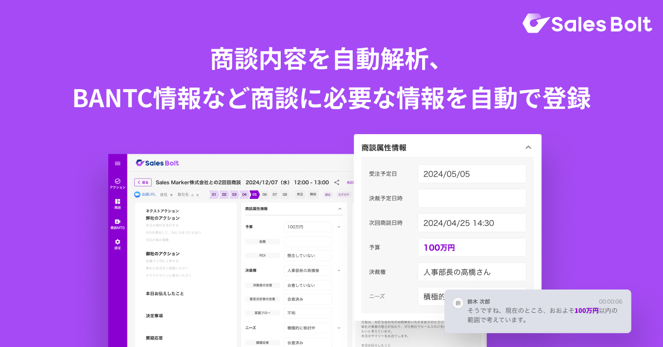This screenshot has height=347, width=663.
Task: Select stage 02 in the pipeline
Action: pos(224,195)
